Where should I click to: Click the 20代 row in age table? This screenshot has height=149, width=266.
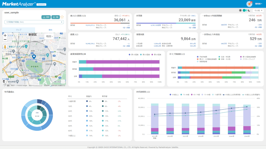click(97, 111)
